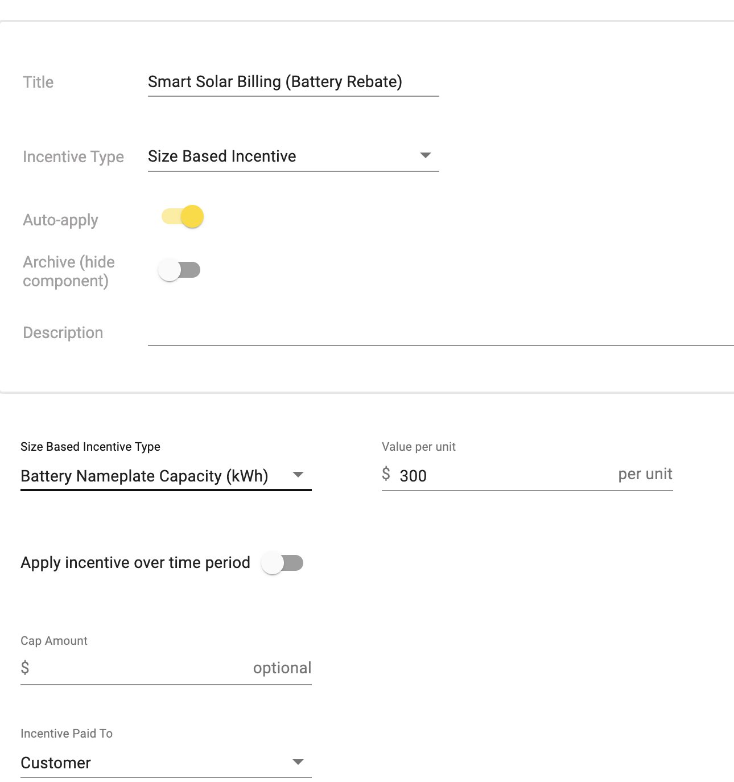The image size is (734, 782).
Task: Click the Incentive Type label
Action: (x=73, y=157)
